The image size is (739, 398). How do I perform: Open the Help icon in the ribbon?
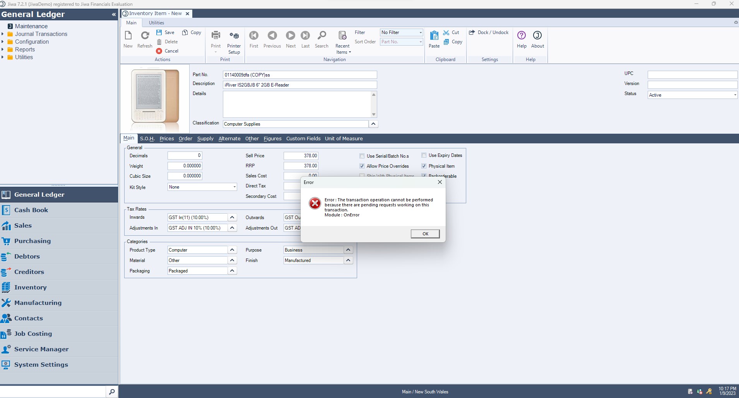click(x=522, y=36)
